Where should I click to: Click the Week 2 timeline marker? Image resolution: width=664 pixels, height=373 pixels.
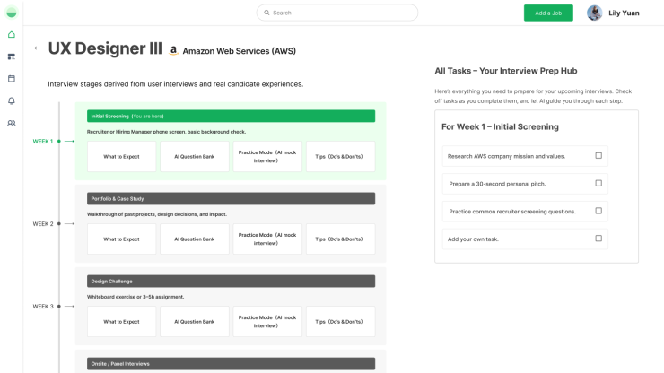(59, 223)
